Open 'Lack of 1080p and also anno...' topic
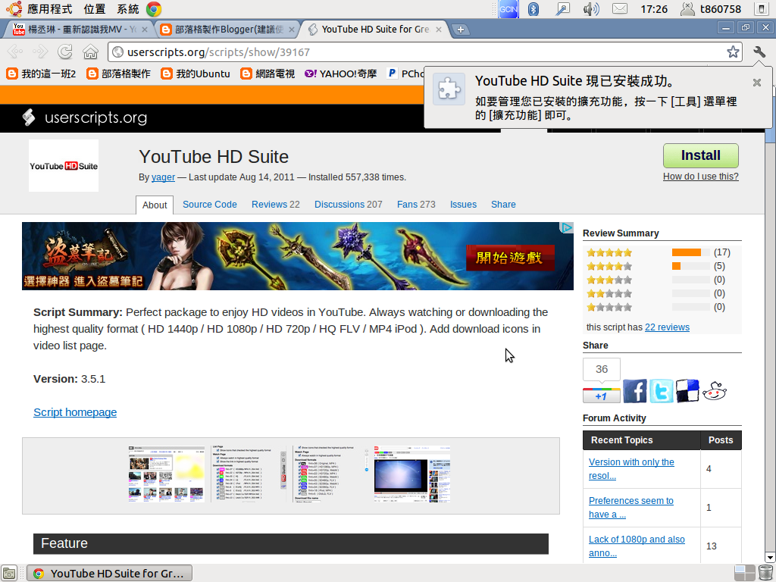 (x=637, y=546)
